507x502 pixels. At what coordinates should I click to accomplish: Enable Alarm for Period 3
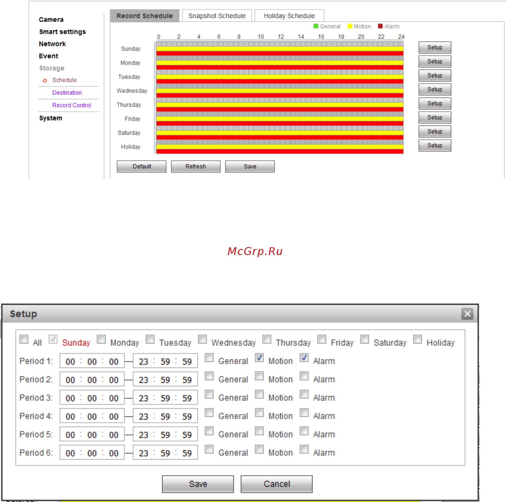tap(304, 394)
